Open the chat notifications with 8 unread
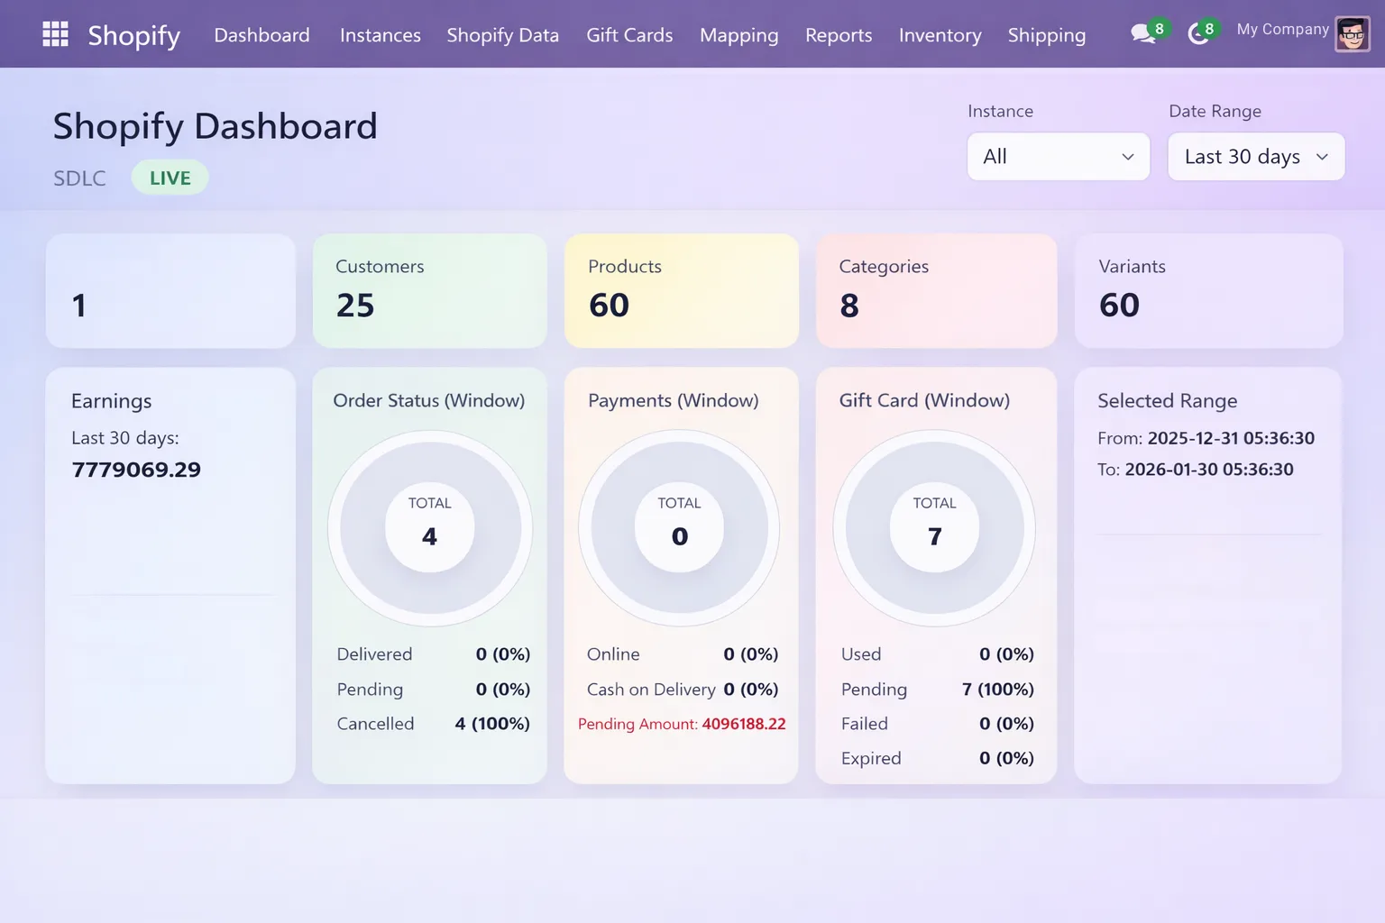1385x923 pixels. tap(1143, 32)
